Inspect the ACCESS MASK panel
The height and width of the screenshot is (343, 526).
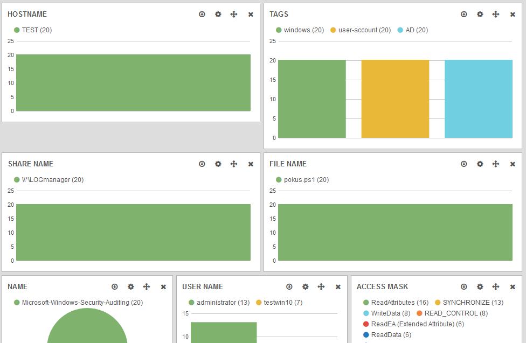click(x=464, y=286)
